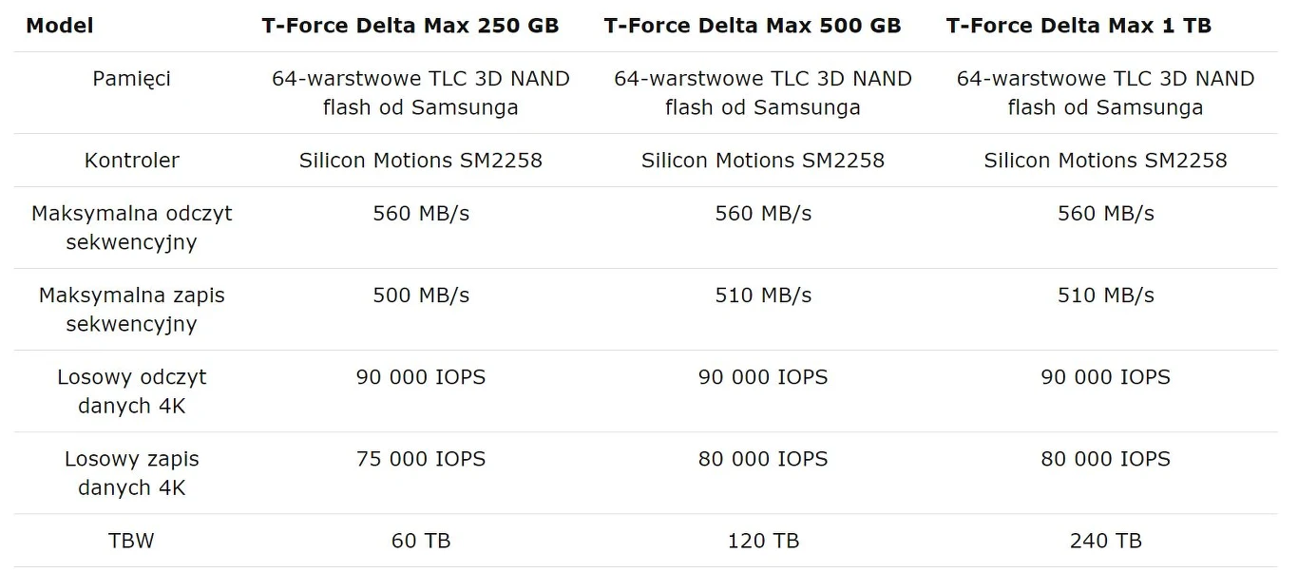
Task: Select the "Losowy zapis danych 4K" label
Action: (132, 473)
